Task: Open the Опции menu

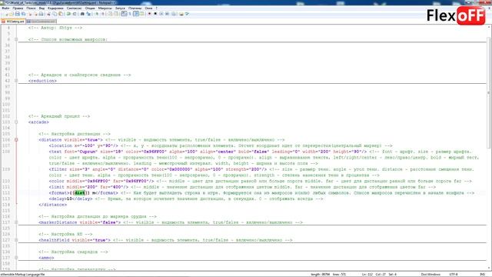Action: pos(90,8)
